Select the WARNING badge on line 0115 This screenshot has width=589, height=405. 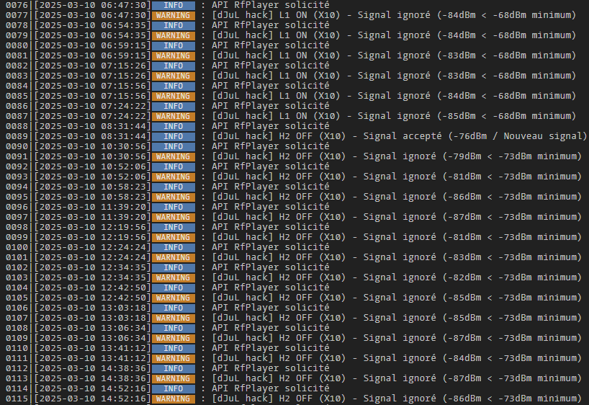[173, 399]
